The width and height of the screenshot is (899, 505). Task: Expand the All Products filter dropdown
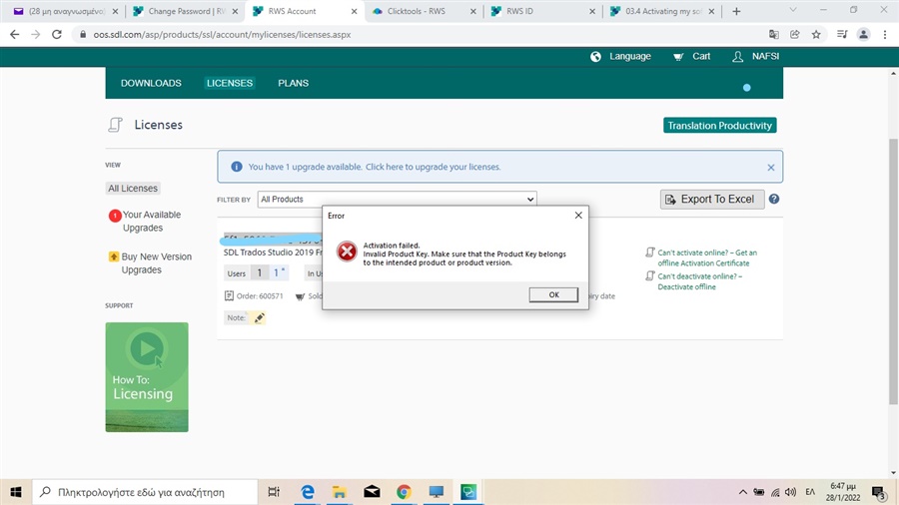click(x=397, y=200)
